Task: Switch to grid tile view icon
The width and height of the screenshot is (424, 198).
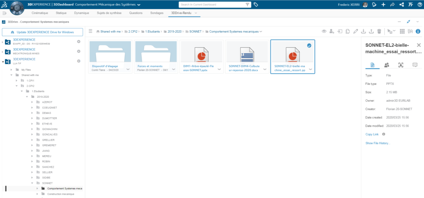Action: tap(402, 31)
